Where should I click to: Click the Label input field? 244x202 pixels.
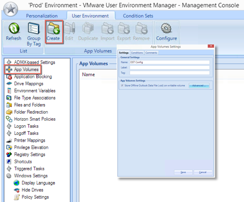[170, 68]
